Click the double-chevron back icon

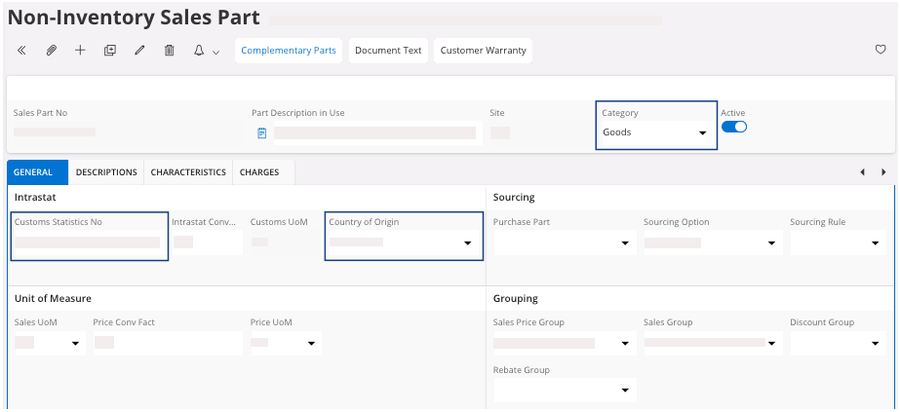click(22, 51)
